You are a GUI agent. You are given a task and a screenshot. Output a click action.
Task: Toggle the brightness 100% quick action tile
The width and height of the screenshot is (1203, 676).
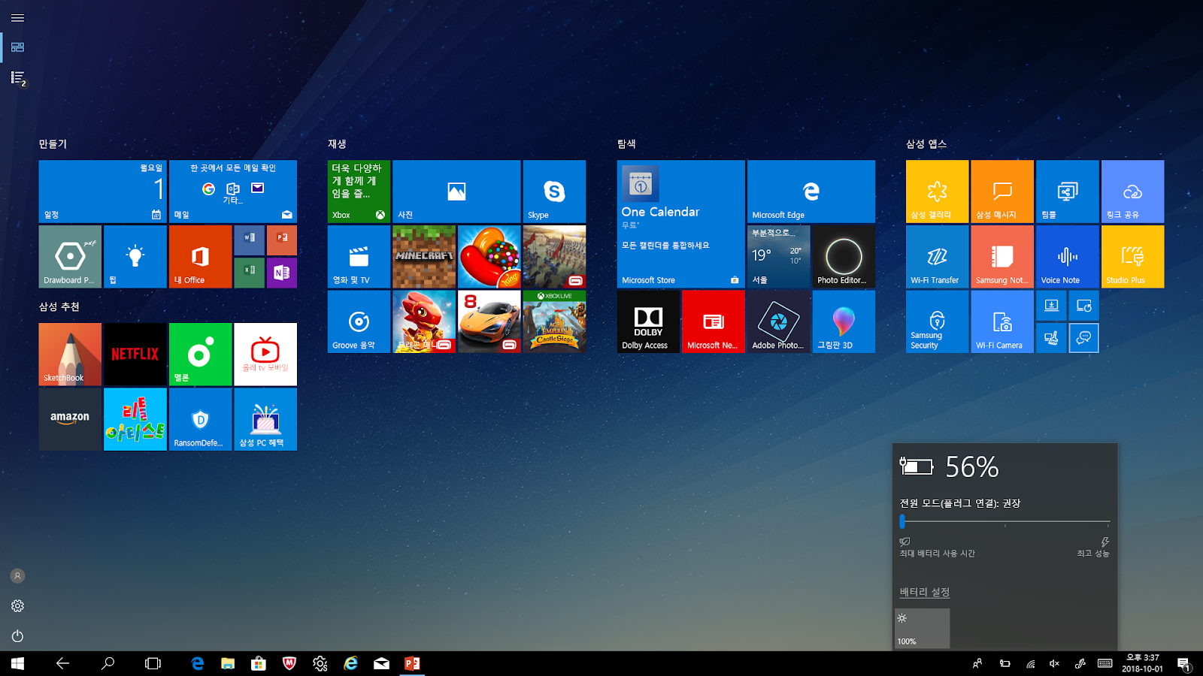click(922, 628)
